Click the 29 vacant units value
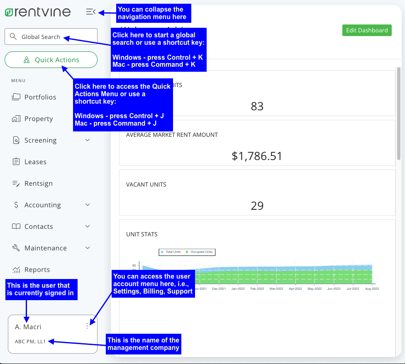Screen dimensions: 405x364 [257, 206]
